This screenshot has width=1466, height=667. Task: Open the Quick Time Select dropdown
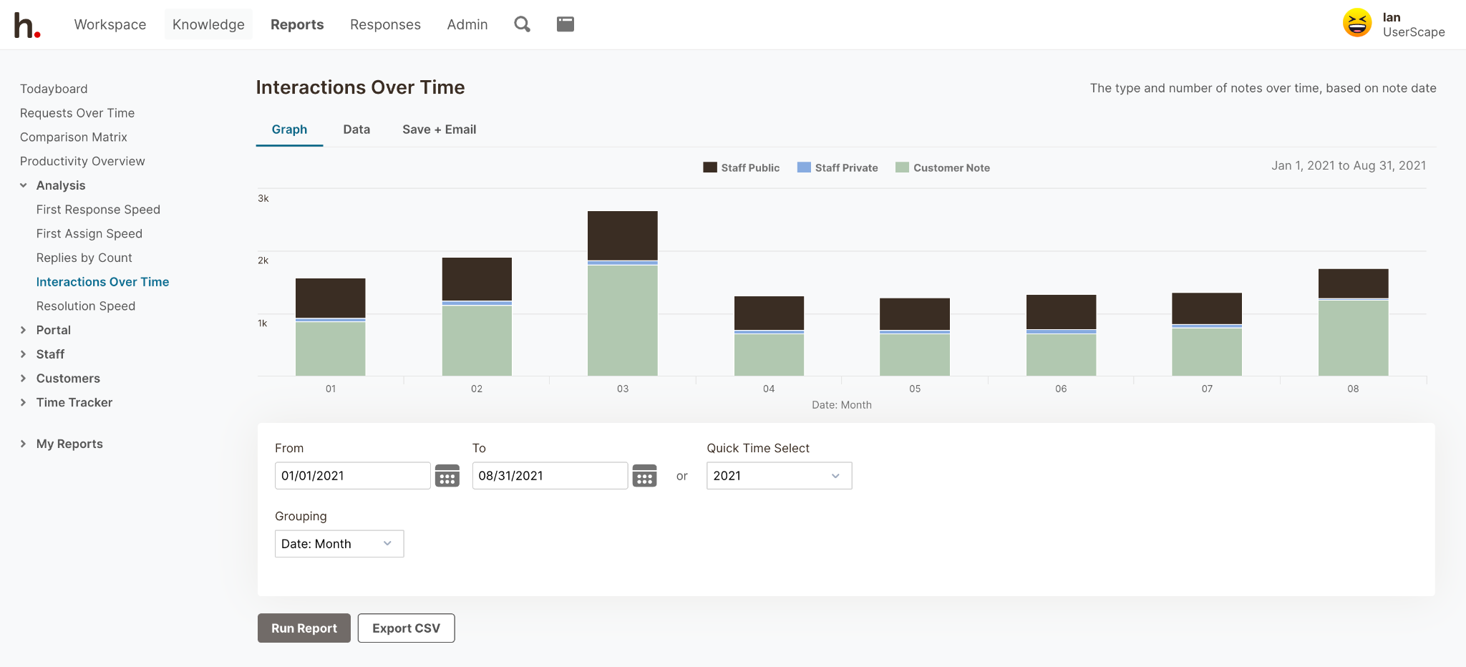pos(779,476)
